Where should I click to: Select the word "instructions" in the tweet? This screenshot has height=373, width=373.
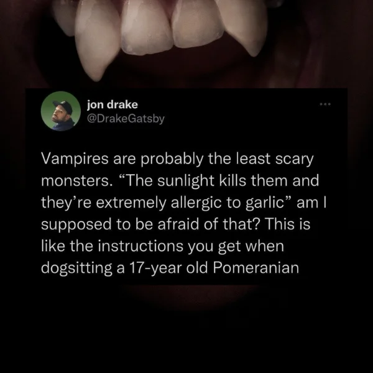140,246
